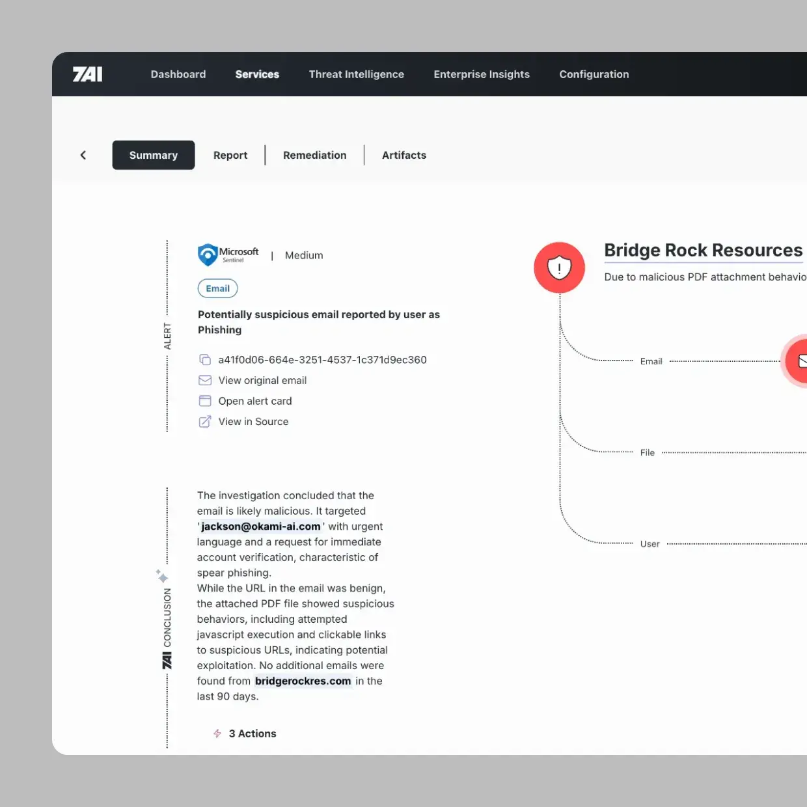Click the red shield alert icon
The height and width of the screenshot is (807, 807).
(559, 267)
